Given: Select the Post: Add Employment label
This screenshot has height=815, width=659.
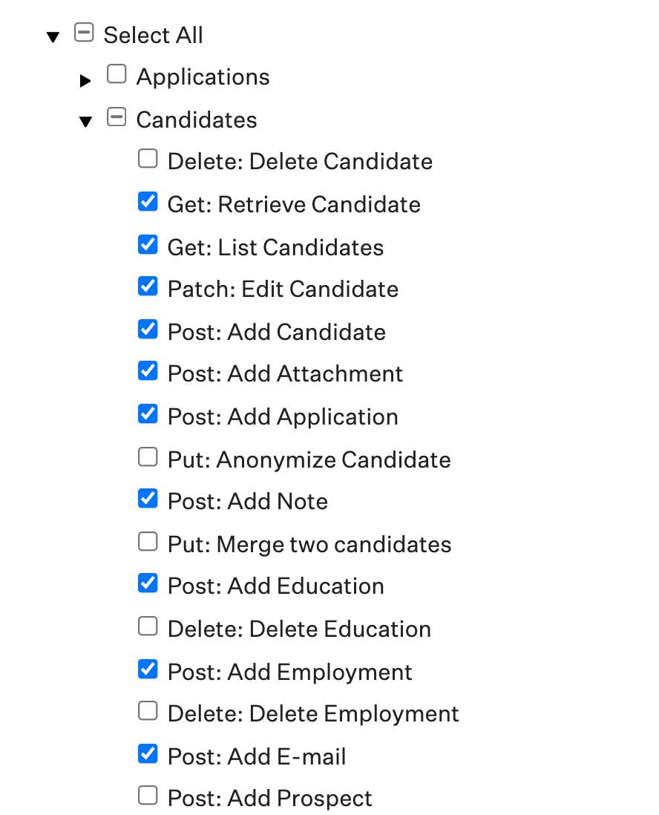Looking at the screenshot, I should coord(290,672).
